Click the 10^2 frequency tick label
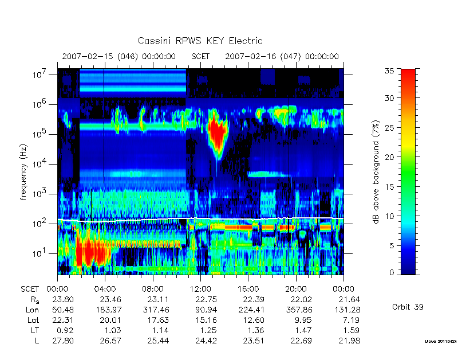The width and height of the screenshot is (458, 344). pyautogui.click(x=40, y=224)
